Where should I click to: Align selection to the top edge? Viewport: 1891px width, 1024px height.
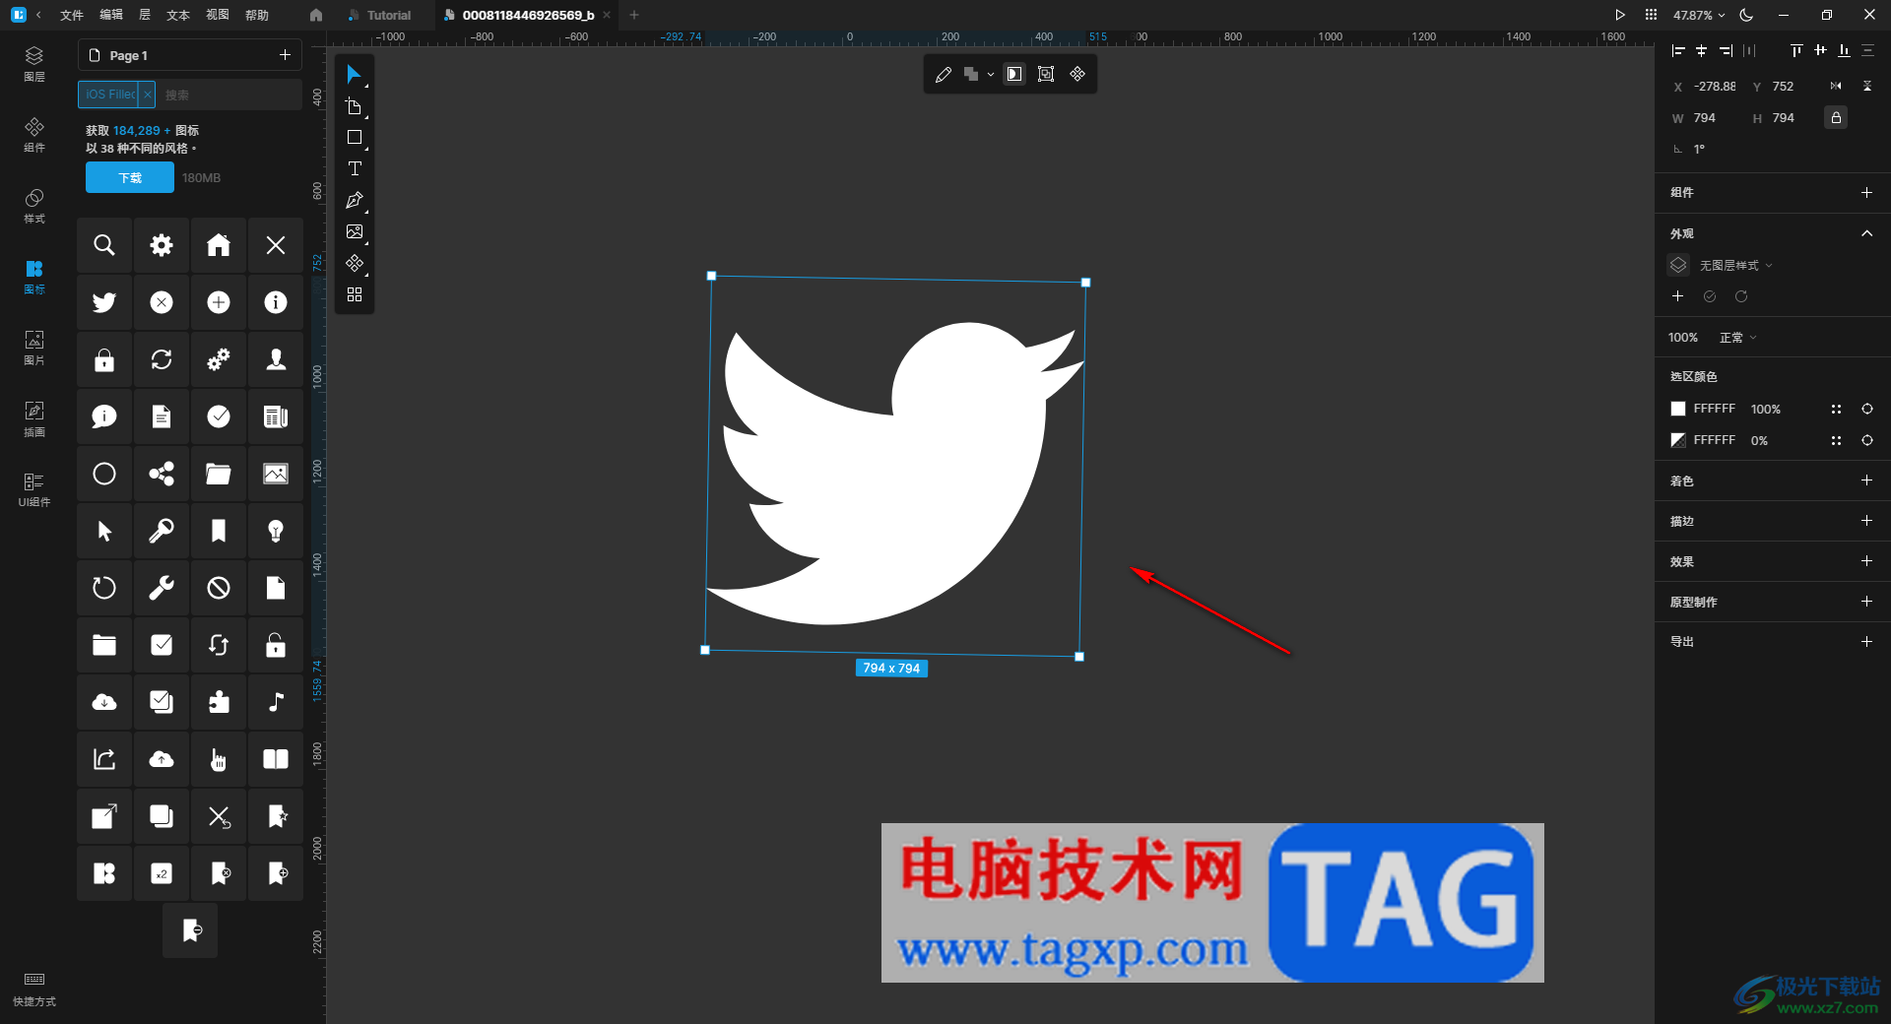[x=1796, y=50]
